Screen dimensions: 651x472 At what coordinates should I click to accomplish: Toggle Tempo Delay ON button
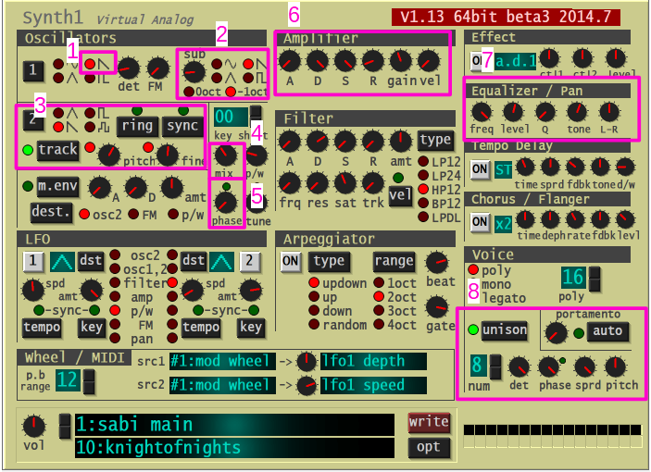coord(480,169)
